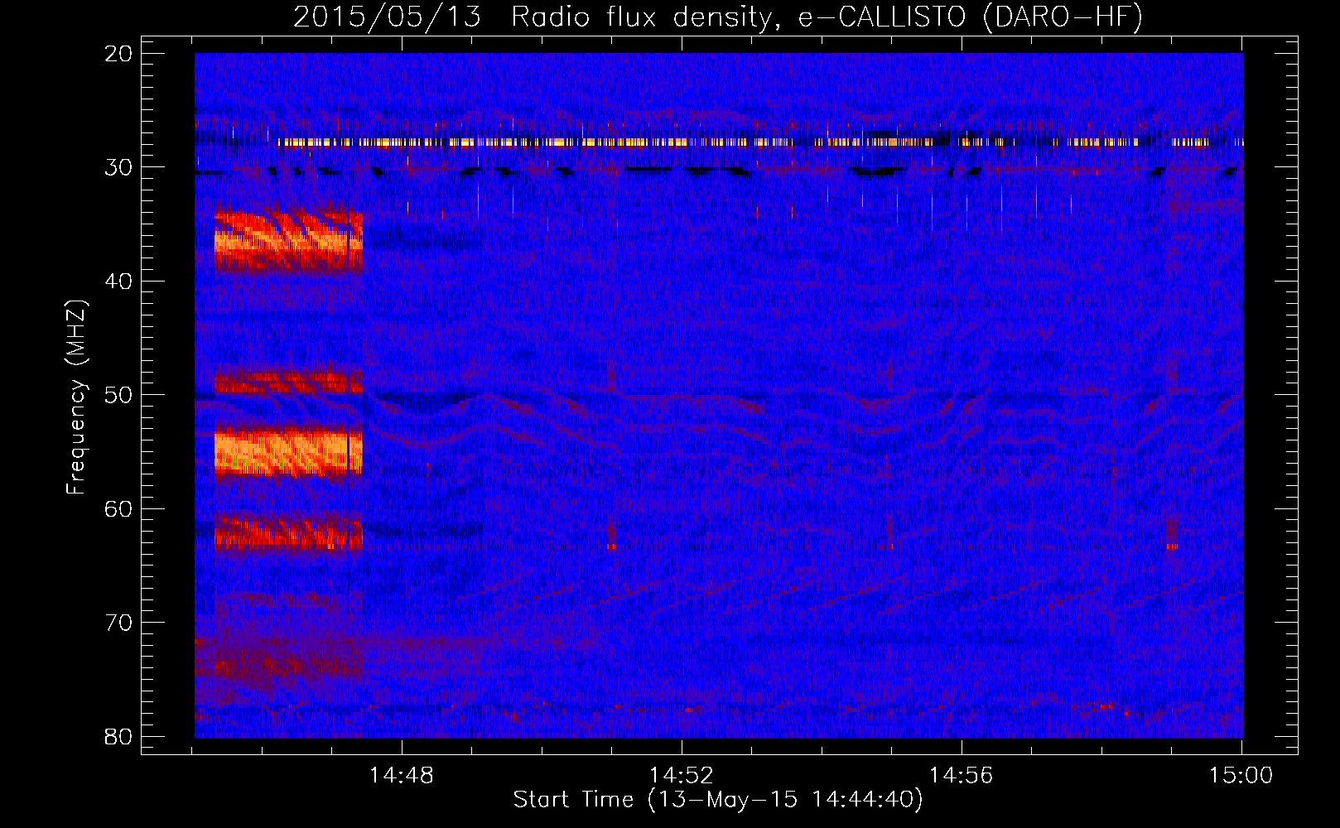This screenshot has height=828, width=1340.
Task: Click the '60' frequency tick label
Action: [x=119, y=508]
